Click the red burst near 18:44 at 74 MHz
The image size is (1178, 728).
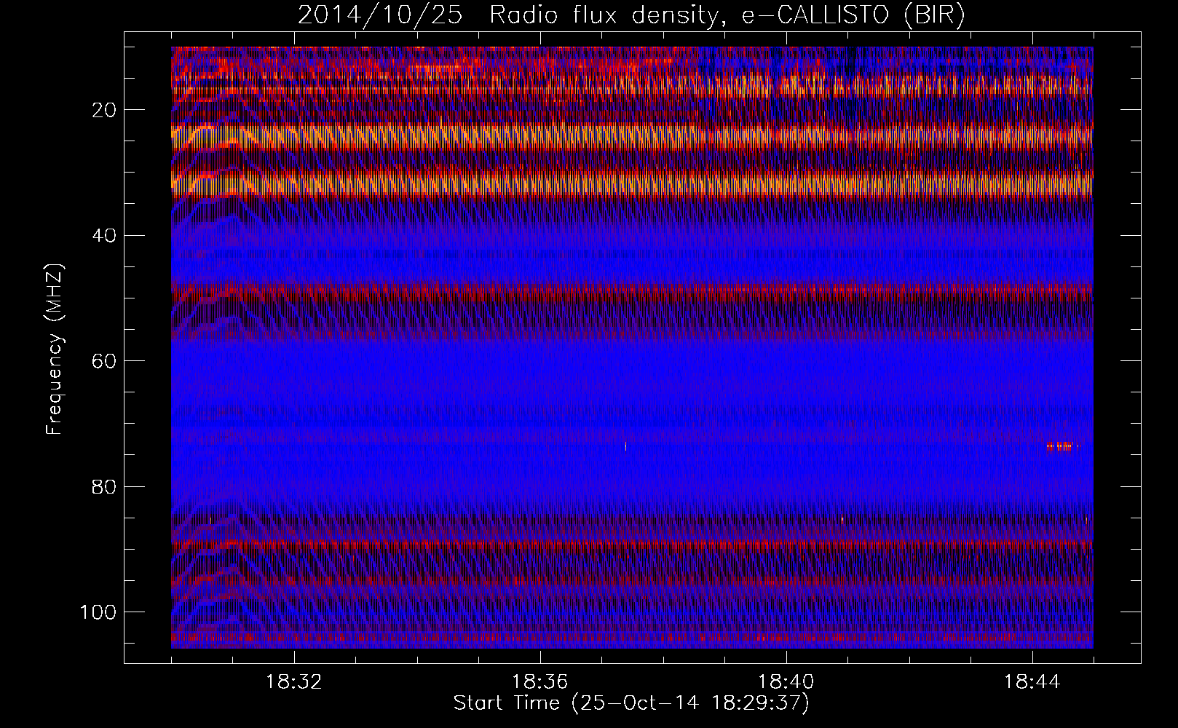coord(1063,447)
